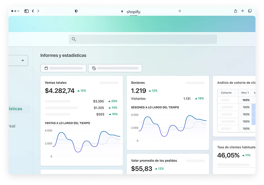
Task: Click the 25% increase indicator
Action: (x=113, y=101)
